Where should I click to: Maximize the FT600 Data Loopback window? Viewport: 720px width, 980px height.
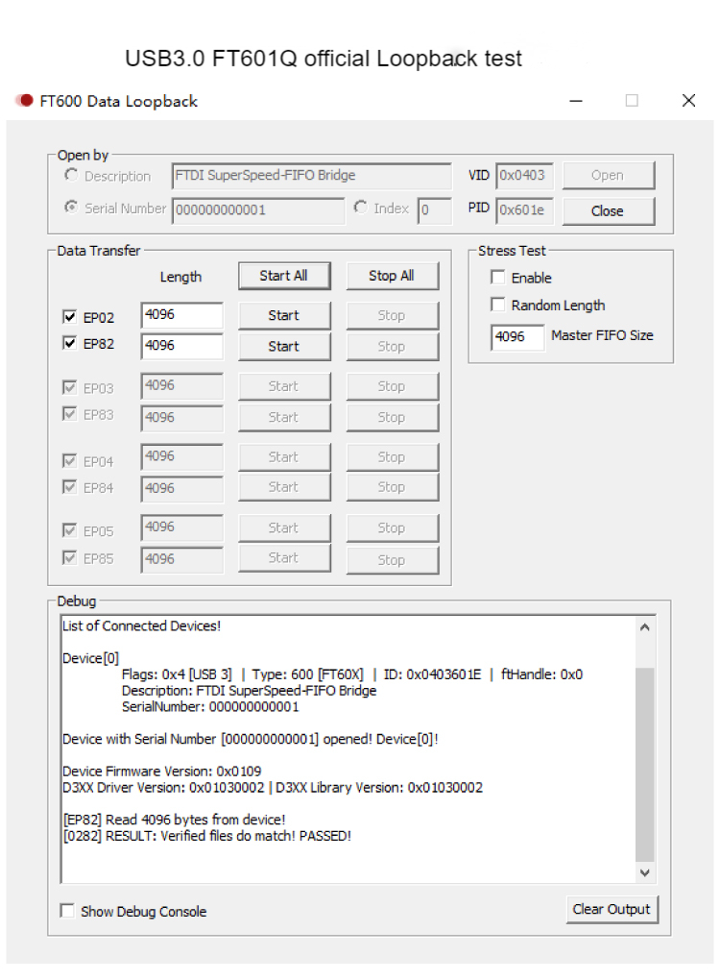coord(632,101)
